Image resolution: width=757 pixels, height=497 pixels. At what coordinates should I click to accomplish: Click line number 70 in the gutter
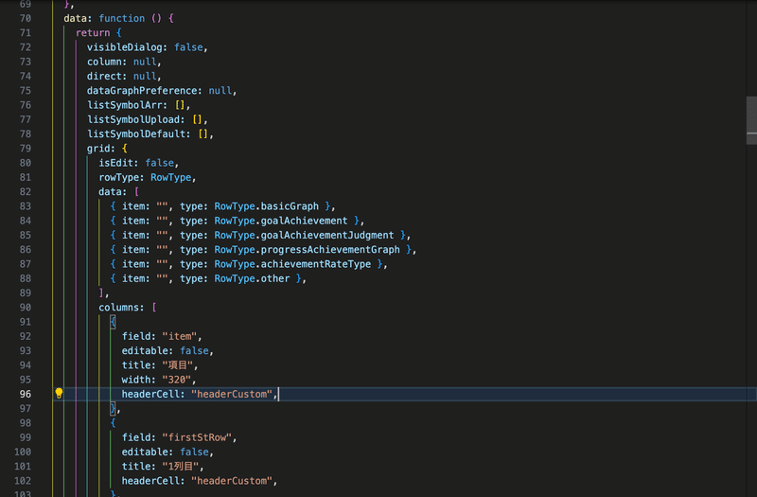26,18
